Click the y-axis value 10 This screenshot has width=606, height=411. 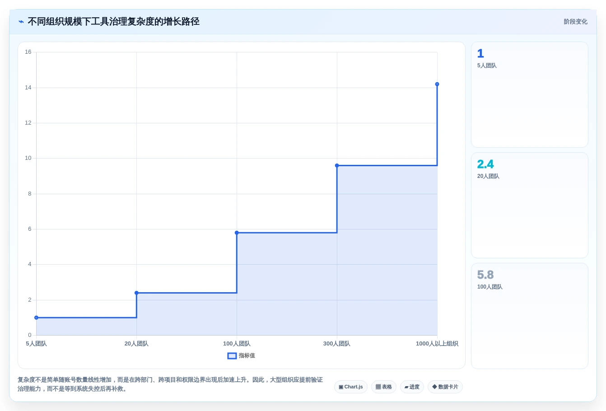28,158
